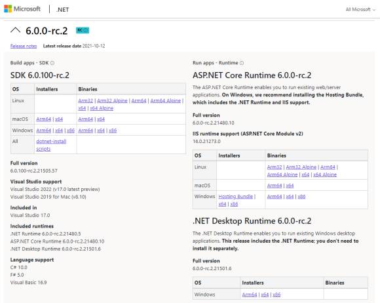
Task: Download SDK Windows x86 installer
Action: (71, 131)
